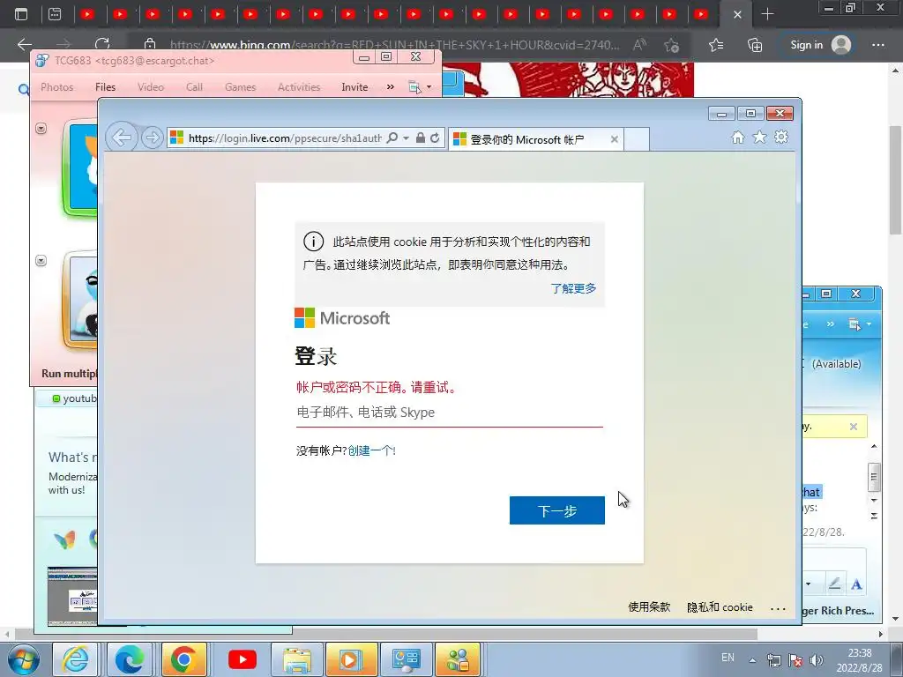
Task: Open 使用条款 footer link
Action: pos(649,606)
